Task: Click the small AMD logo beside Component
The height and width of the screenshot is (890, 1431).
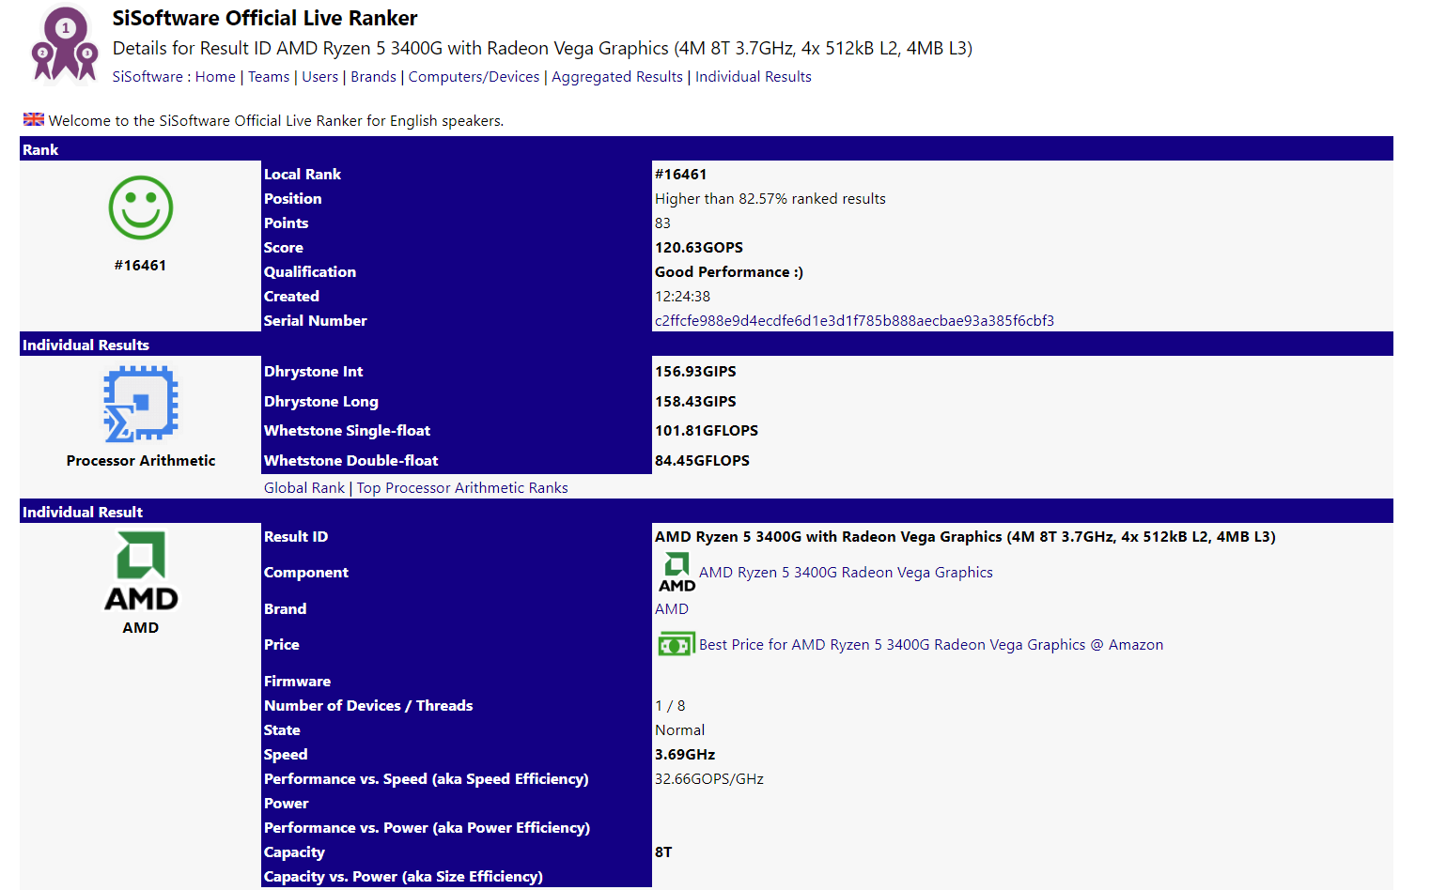Action: pos(677,573)
